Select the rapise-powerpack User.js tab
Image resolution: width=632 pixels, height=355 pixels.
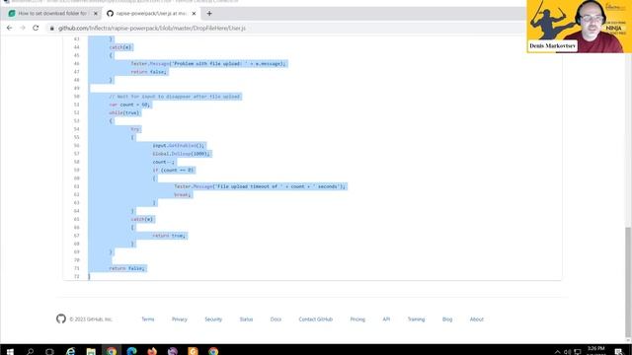151,13
